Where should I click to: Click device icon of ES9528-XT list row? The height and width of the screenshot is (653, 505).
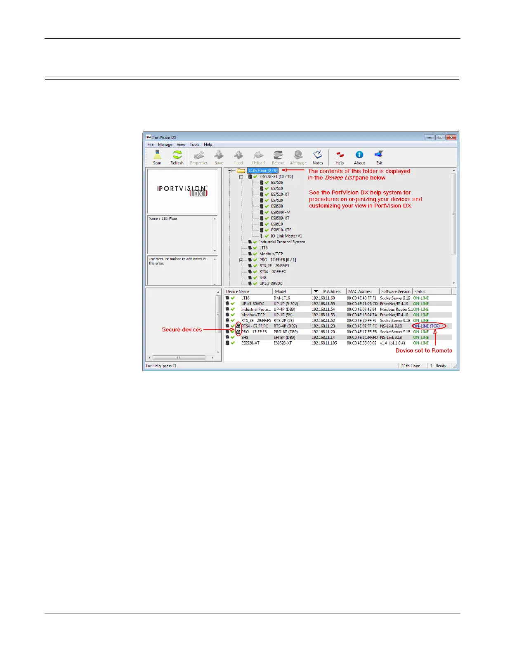[227, 343]
